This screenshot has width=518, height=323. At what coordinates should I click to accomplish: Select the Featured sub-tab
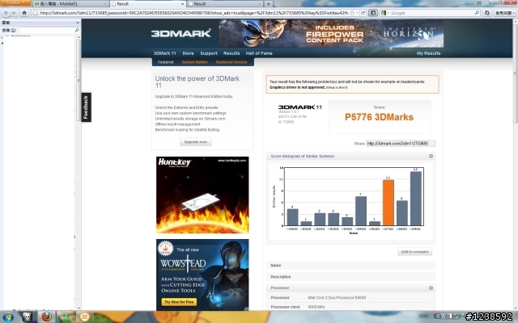click(x=165, y=62)
